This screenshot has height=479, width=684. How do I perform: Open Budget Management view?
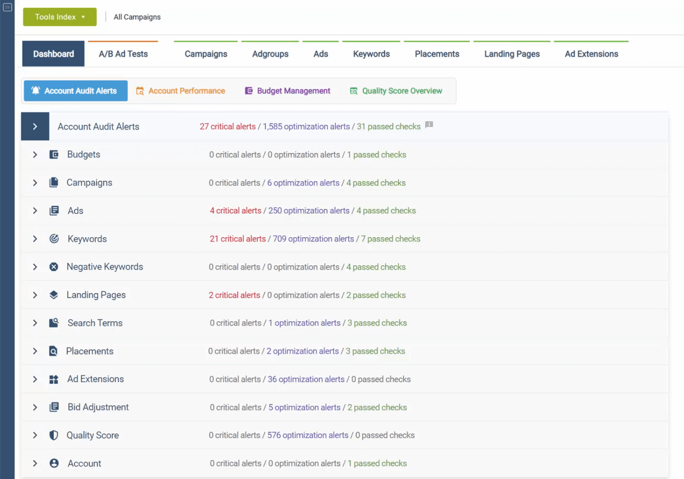tap(287, 91)
